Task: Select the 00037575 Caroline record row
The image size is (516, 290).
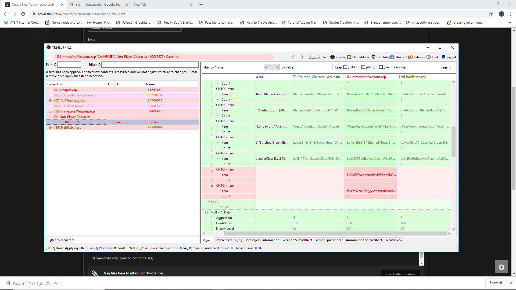Action: click(x=122, y=122)
